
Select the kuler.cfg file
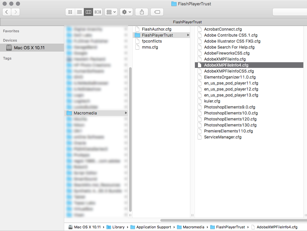click(212, 101)
